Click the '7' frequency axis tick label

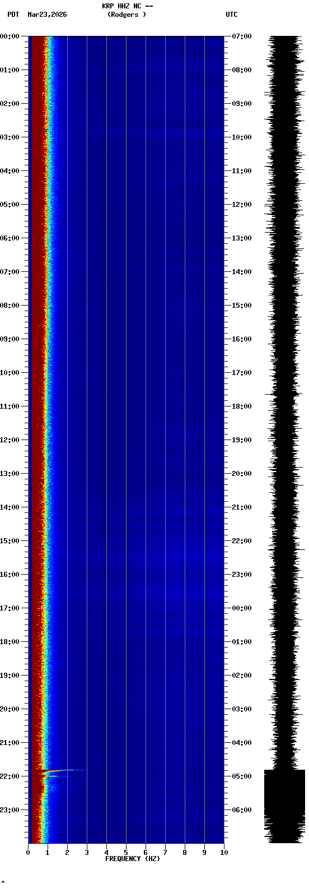pos(165,853)
